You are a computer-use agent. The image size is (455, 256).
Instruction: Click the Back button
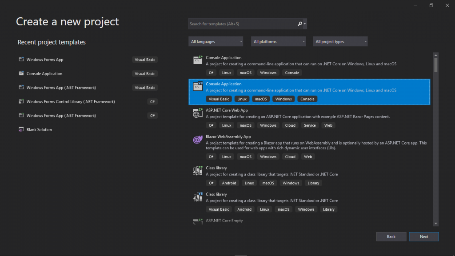391,236
